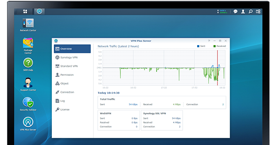Screen dimensions: 277x145
Task: Click the Object cluster icon
Action: pyautogui.click(x=57, y=83)
